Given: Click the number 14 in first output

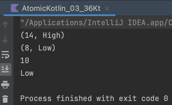Looking at the screenshot, I should [29, 36].
